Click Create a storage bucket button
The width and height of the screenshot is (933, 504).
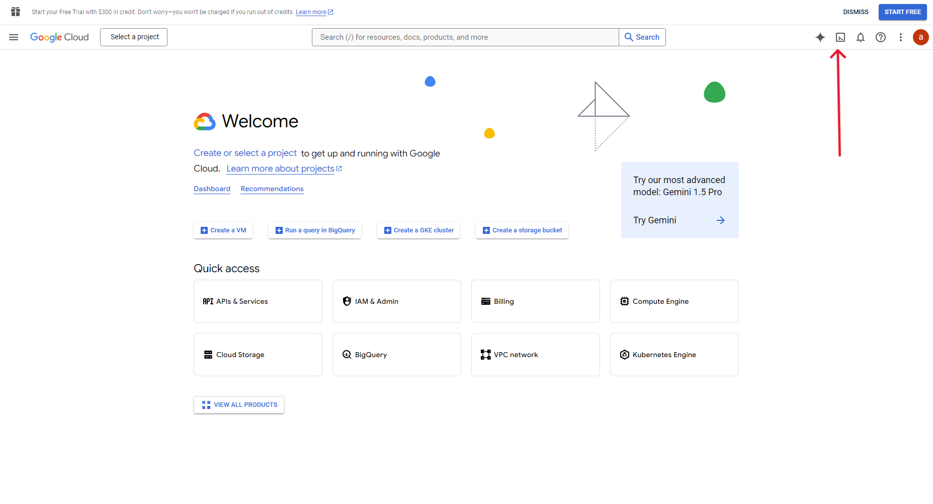tap(522, 230)
